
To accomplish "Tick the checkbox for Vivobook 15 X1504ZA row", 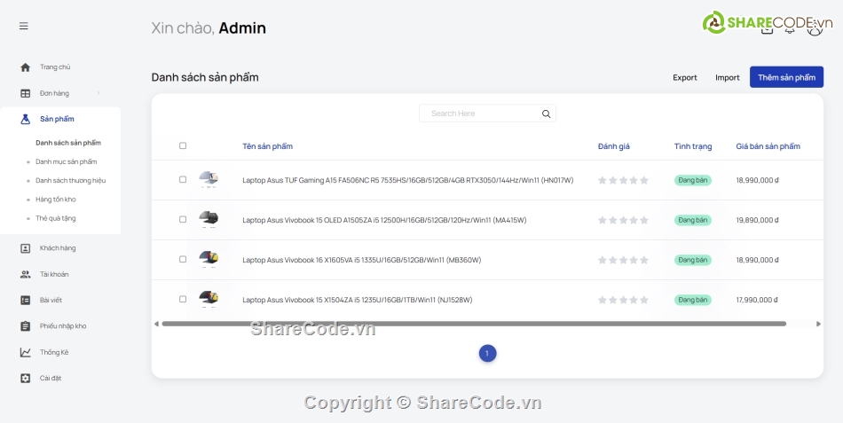I will [x=183, y=299].
